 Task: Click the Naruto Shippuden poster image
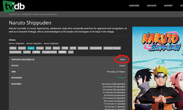(158, 68)
